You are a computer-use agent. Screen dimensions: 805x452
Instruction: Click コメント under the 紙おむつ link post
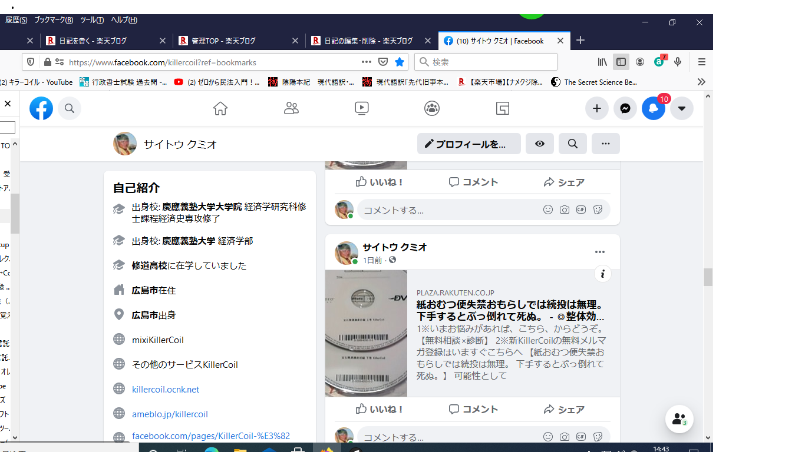[473, 409]
